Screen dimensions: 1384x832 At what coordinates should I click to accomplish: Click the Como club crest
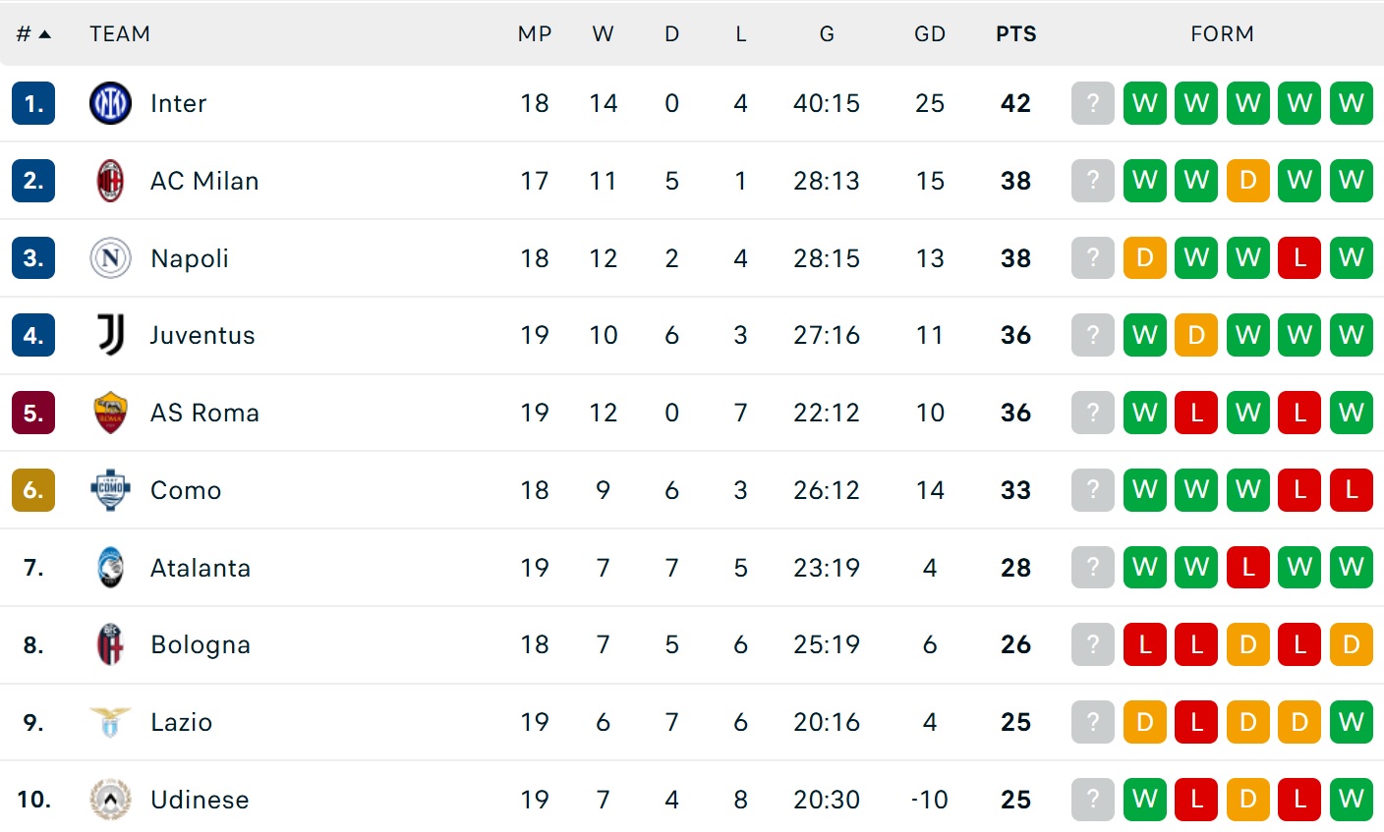point(110,490)
